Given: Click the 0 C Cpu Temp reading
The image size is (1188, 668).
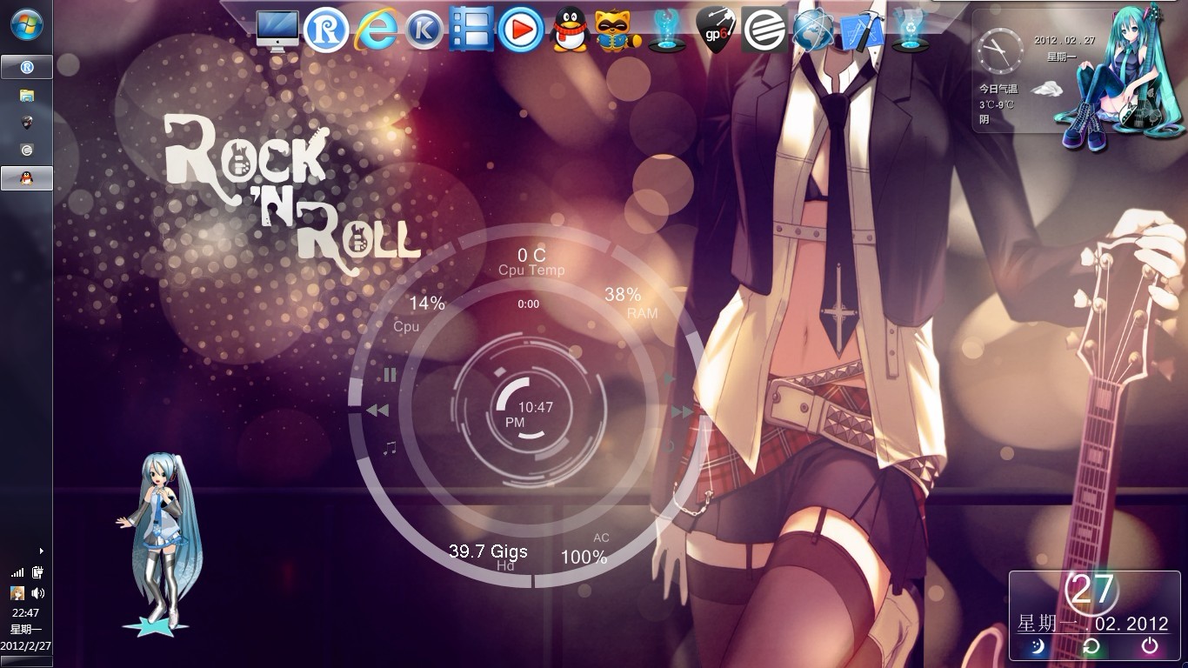Looking at the screenshot, I should [531, 262].
